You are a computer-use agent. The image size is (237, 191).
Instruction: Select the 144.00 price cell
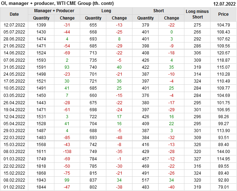click(223, 152)
